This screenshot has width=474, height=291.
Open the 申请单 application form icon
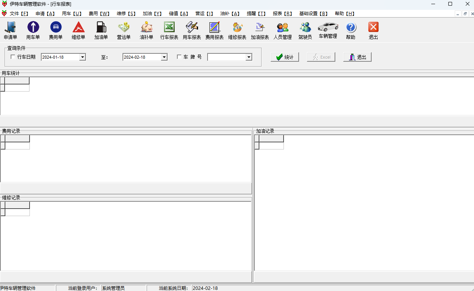tap(11, 31)
